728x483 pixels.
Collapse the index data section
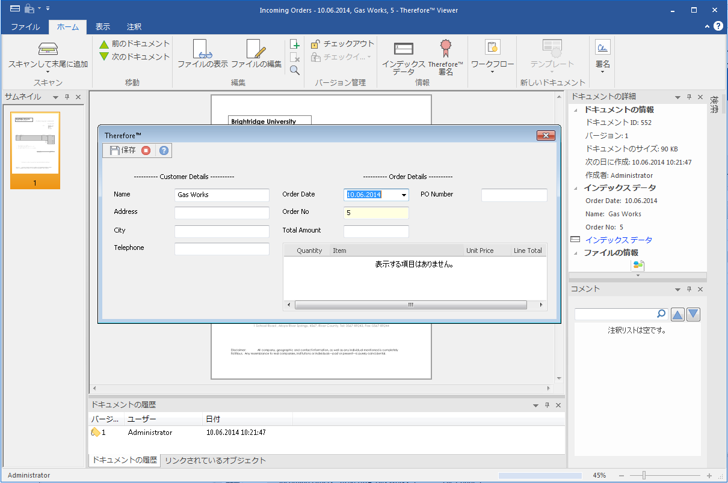tap(577, 188)
